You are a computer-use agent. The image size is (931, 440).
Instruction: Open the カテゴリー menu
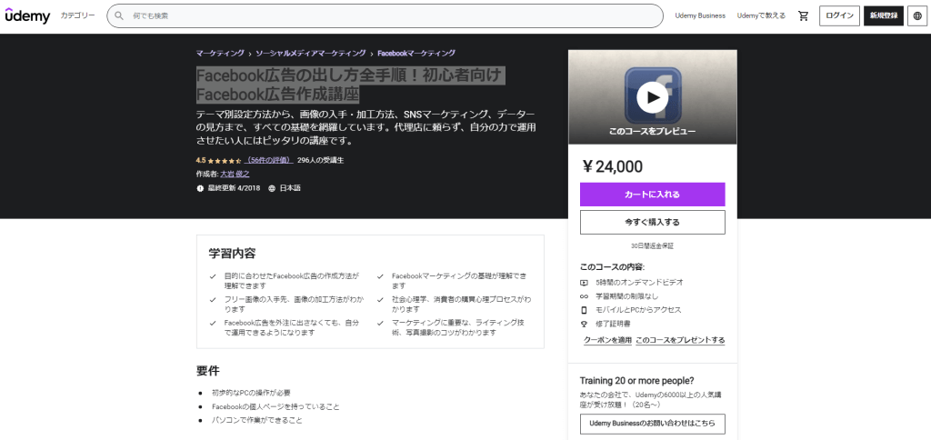click(78, 16)
